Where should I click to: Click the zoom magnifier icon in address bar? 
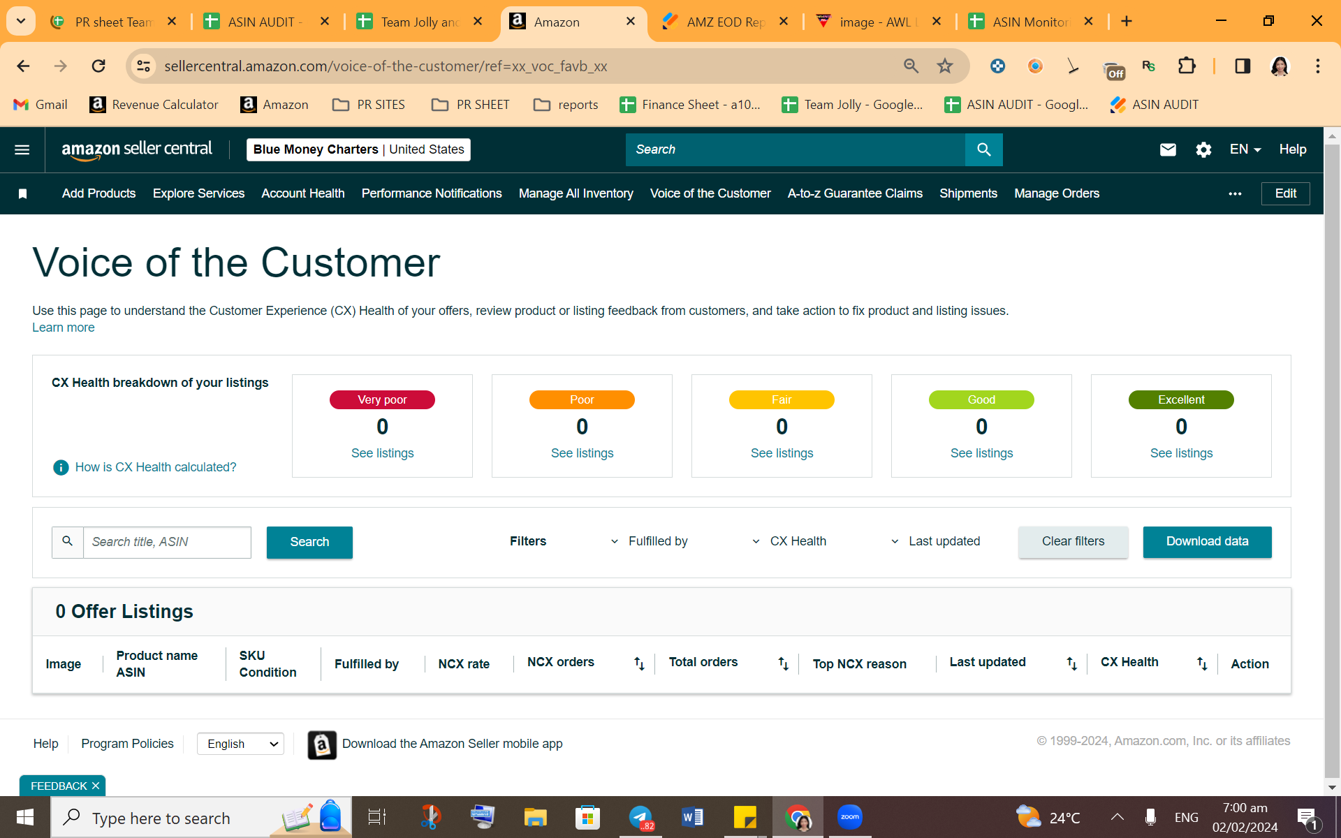pos(911,66)
